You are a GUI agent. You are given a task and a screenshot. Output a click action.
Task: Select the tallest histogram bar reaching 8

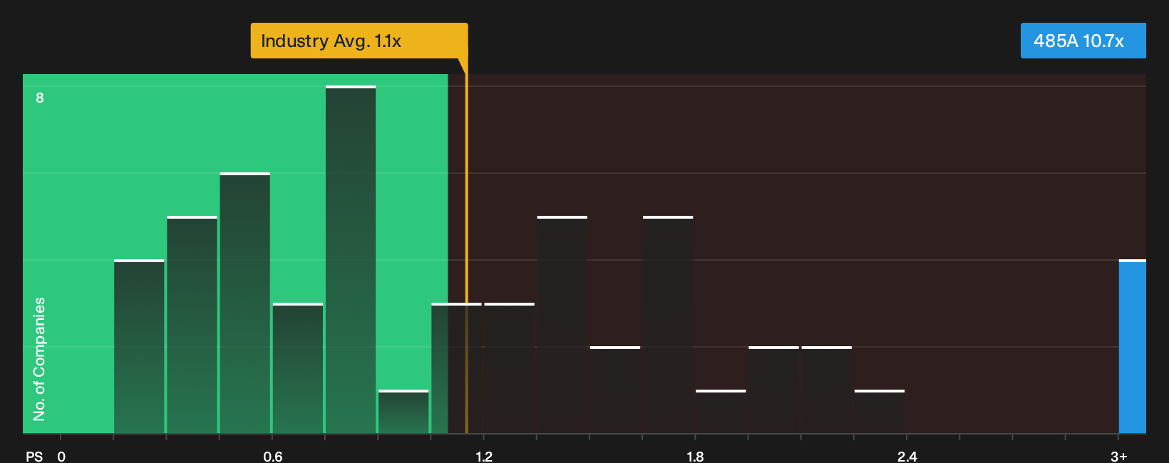coord(351,259)
